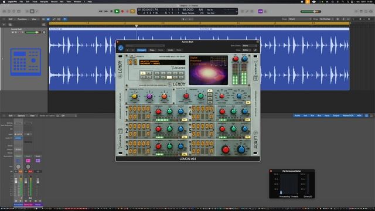375x211 pixels.
Task: Open the plugin preset name dropdown
Action: pos(145,46)
